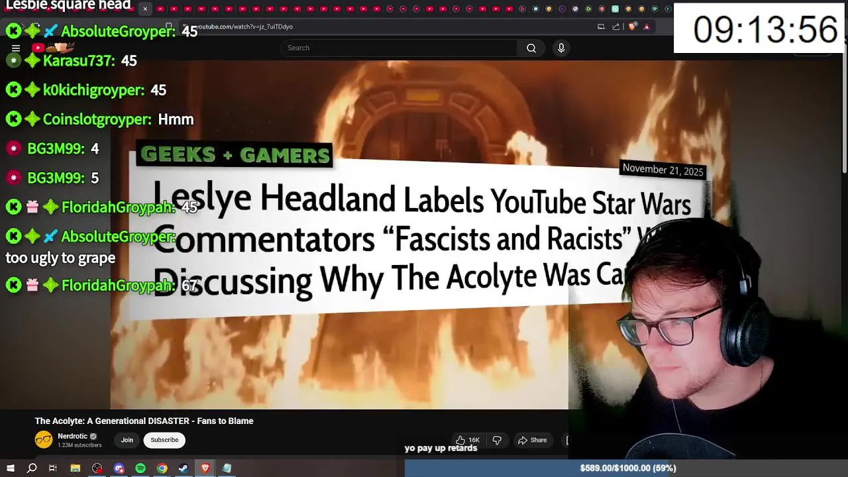
Task: Click the browser address bar URL
Action: click(x=245, y=26)
